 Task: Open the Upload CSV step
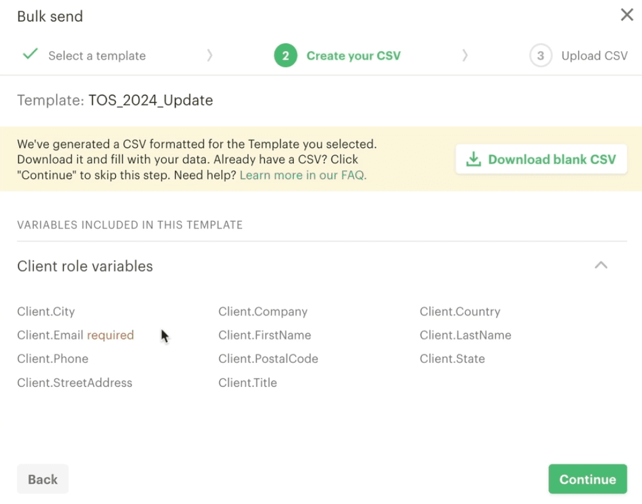click(x=594, y=55)
